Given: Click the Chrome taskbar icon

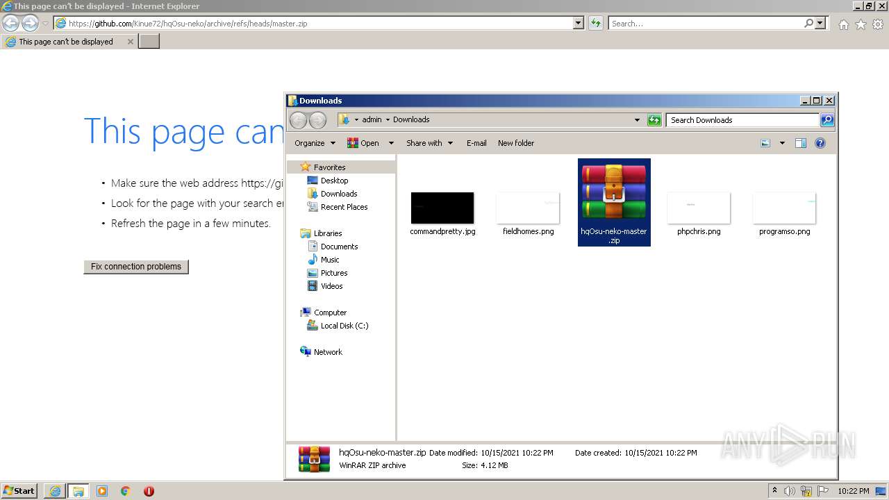Looking at the screenshot, I should [126, 491].
